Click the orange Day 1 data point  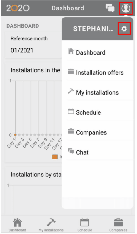coord(15,135)
